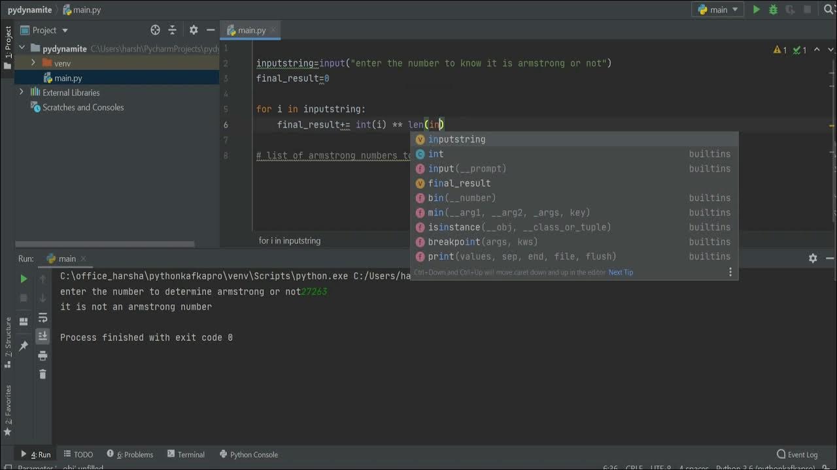This screenshot has width=837, height=470.
Task: Choose final_result from completion list
Action: point(574,183)
